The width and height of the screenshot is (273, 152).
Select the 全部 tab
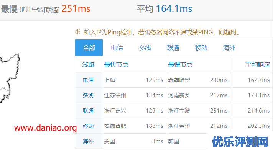click(89, 47)
